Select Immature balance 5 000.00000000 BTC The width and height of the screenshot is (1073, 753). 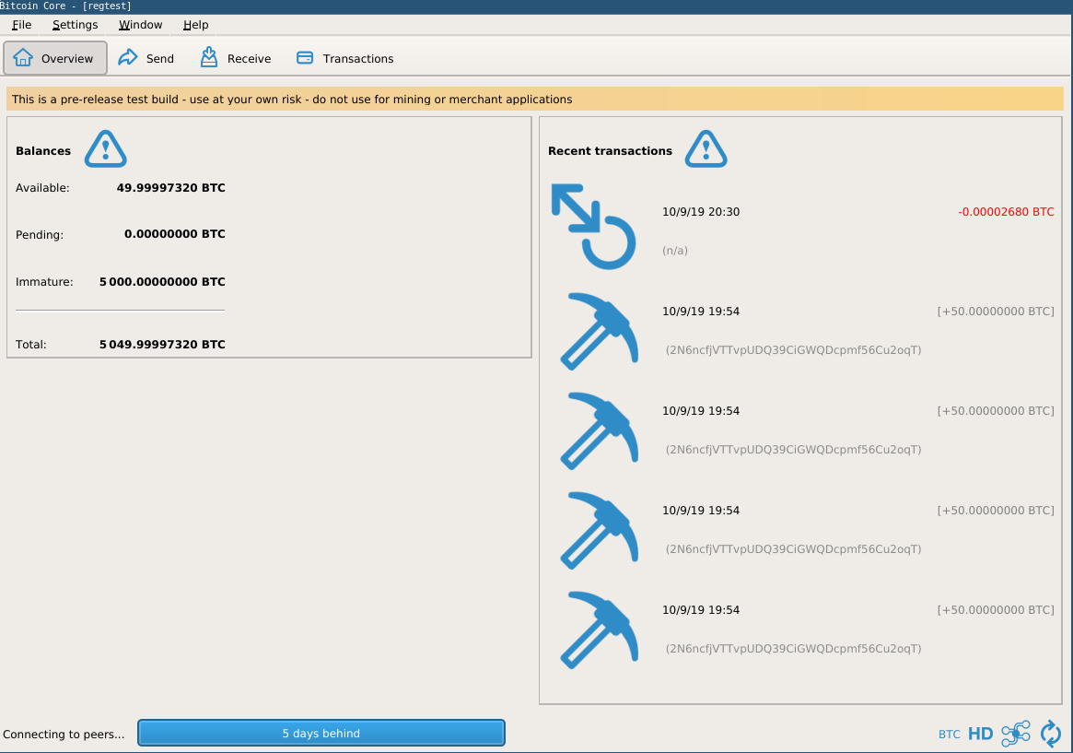pos(162,282)
